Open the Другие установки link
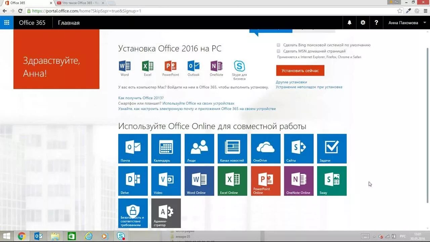Image resolution: width=430 pixels, height=242 pixels. coord(291,82)
